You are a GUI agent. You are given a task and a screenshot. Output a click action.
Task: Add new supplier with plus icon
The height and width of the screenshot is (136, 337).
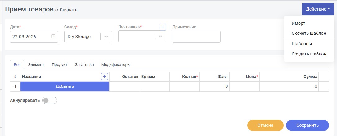(163, 27)
